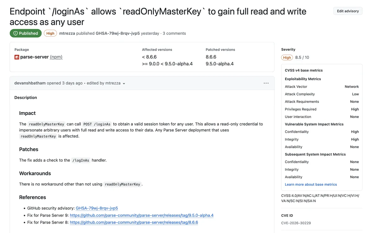Screen dimensions: 376x233
Task: Click the Attack Vector metric row
Action: (322, 86)
